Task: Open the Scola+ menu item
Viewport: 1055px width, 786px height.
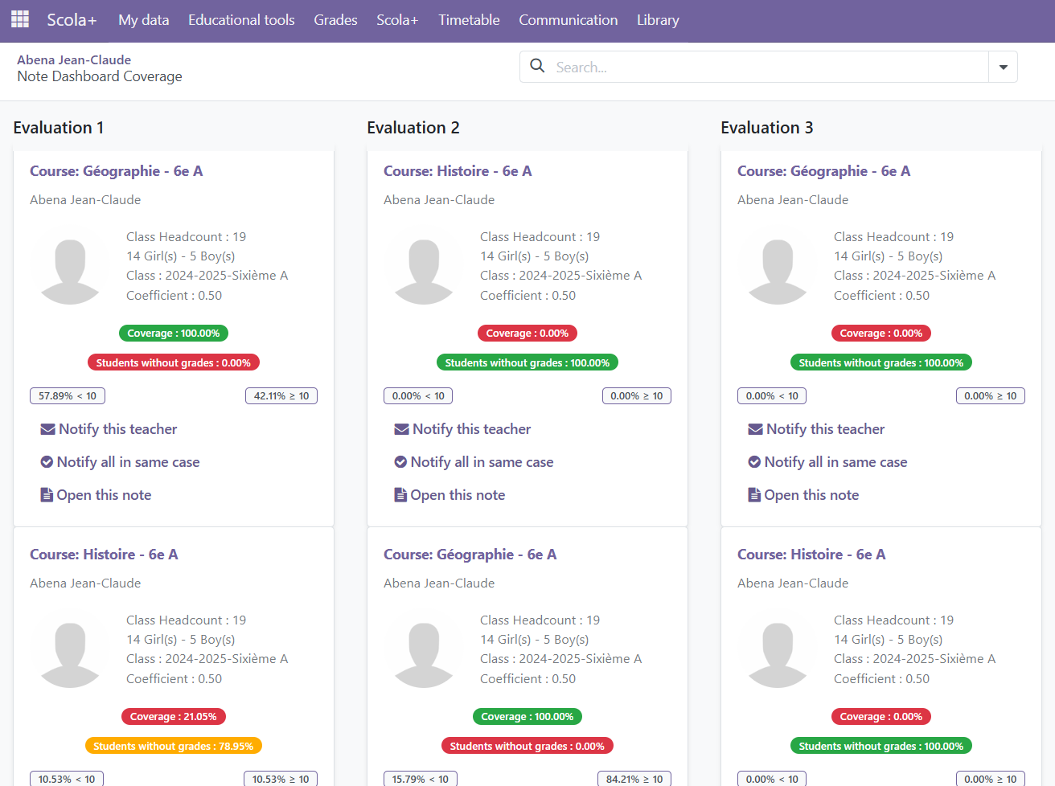Action: pyautogui.click(x=397, y=20)
